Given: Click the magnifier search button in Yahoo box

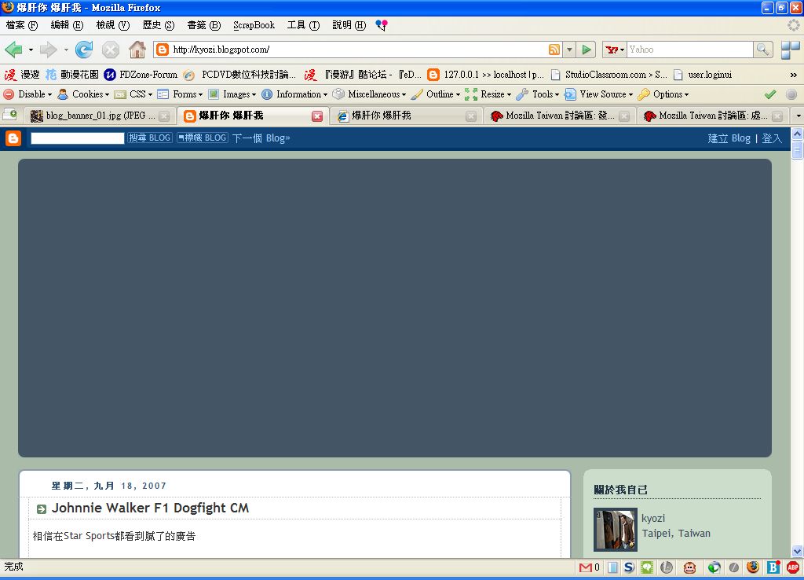Looking at the screenshot, I should (x=762, y=50).
